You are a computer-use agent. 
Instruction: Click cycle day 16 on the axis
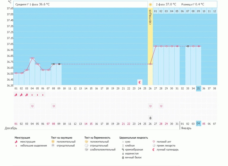click(x=97, y=88)
